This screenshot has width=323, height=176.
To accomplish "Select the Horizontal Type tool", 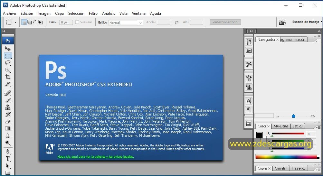I will pos(8,159).
